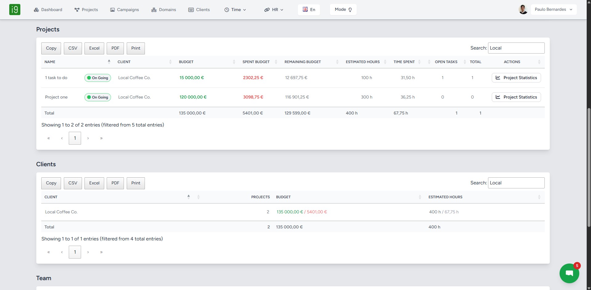The image size is (591, 290).
Task: Open the Dashboard using its home icon
Action: pyautogui.click(x=36, y=10)
